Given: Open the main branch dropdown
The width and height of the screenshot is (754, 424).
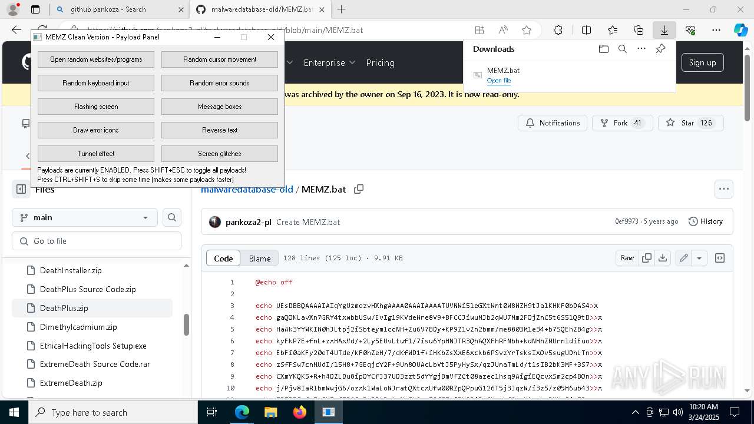Looking at the screenshot, I should [85, 217].
